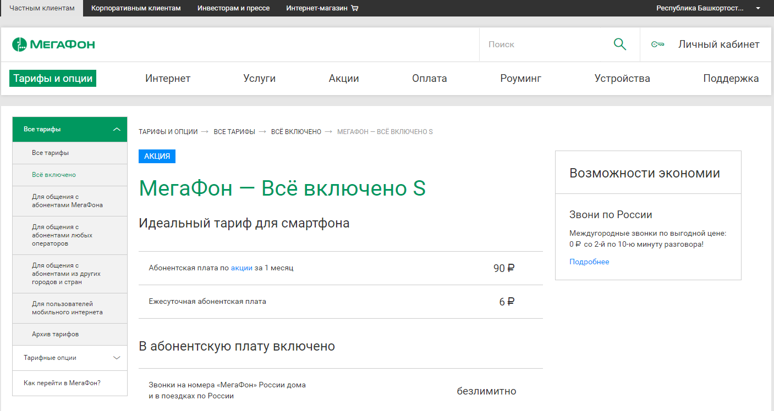Viewport: 774px width, 411px height.
Task: Open the region dropdown Республика Башкортостан
Action: (x=709, y=8)
